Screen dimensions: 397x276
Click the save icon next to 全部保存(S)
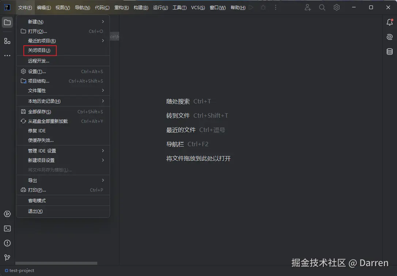coord(23,111)
